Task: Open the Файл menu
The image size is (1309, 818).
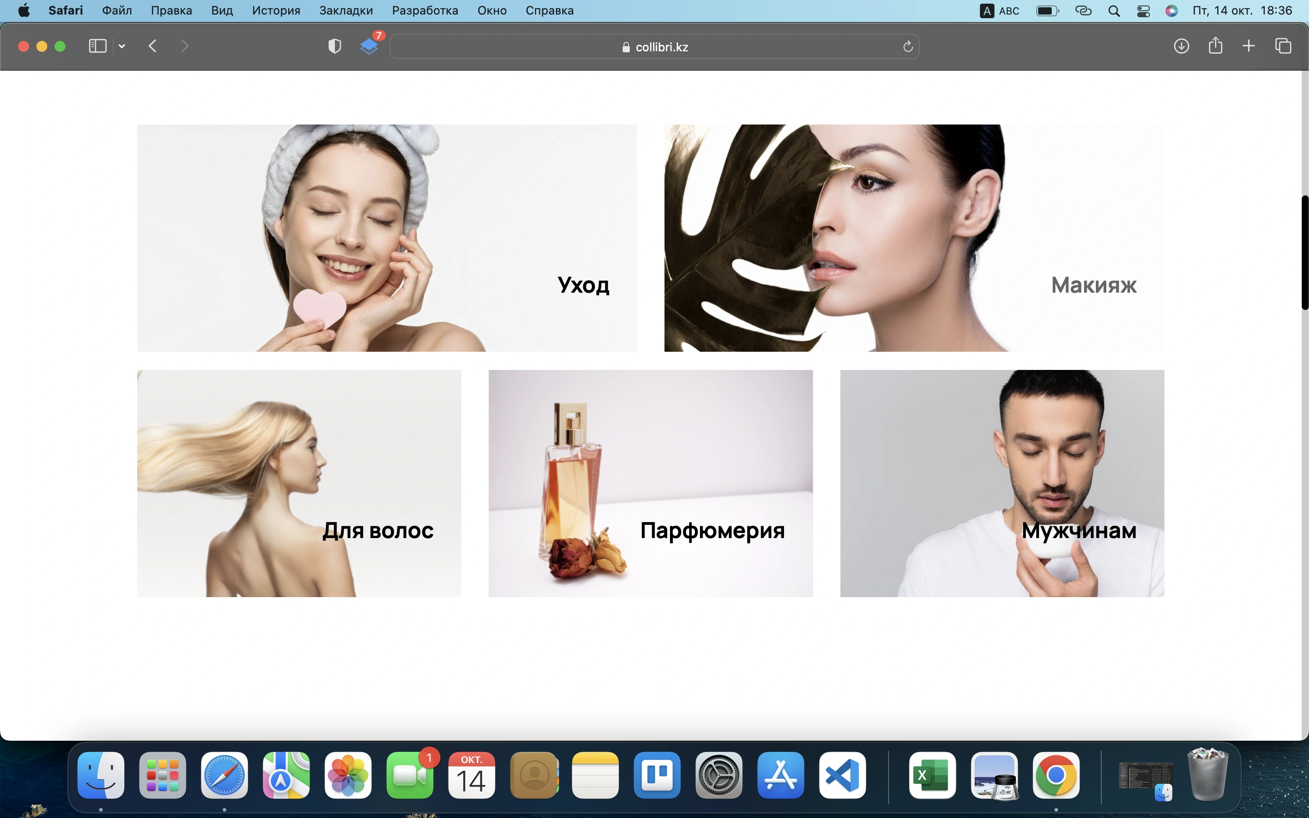Action: tap(117, 11)
